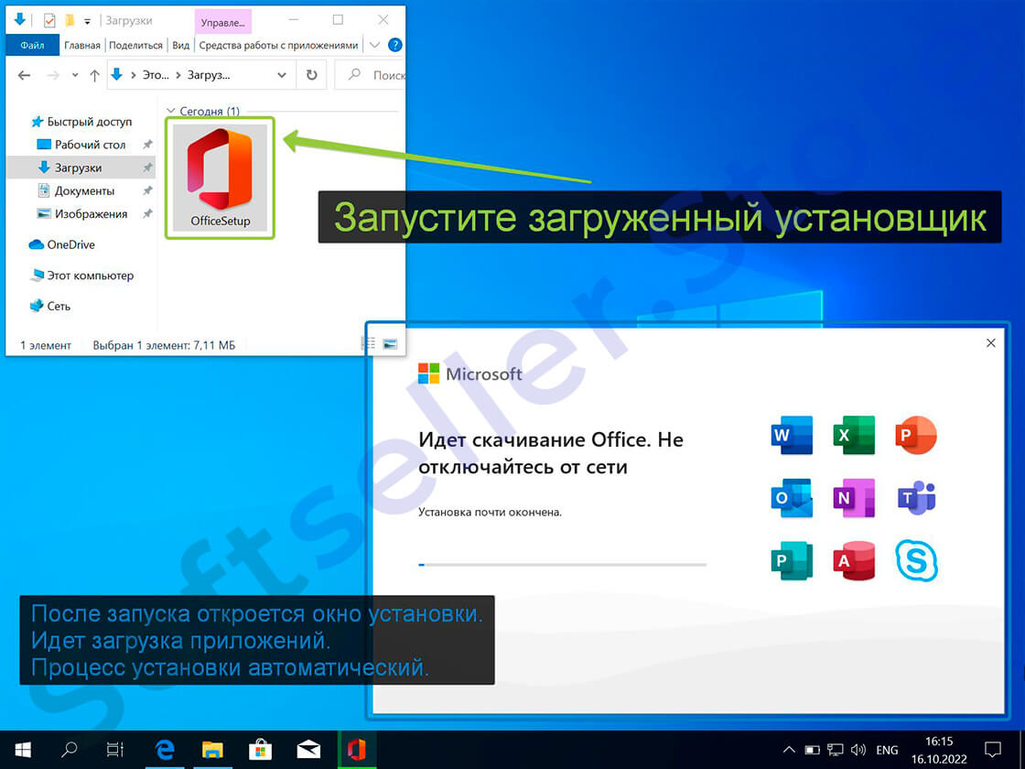Image resolution: width=1025 pixels, height=769 pixels.
Task: Click the New folder icon in Explorer's title bar
Action: (x=70, y=21)
